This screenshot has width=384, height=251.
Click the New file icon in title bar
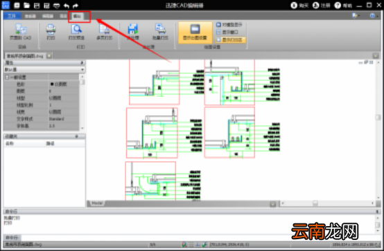click(17, 6)
